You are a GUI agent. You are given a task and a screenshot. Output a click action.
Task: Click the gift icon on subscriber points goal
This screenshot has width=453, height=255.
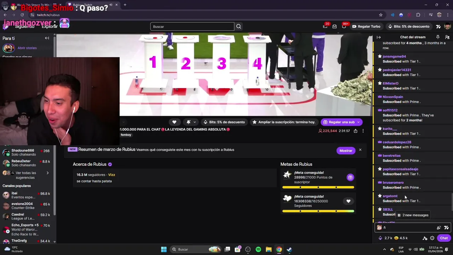coord(350,177)
